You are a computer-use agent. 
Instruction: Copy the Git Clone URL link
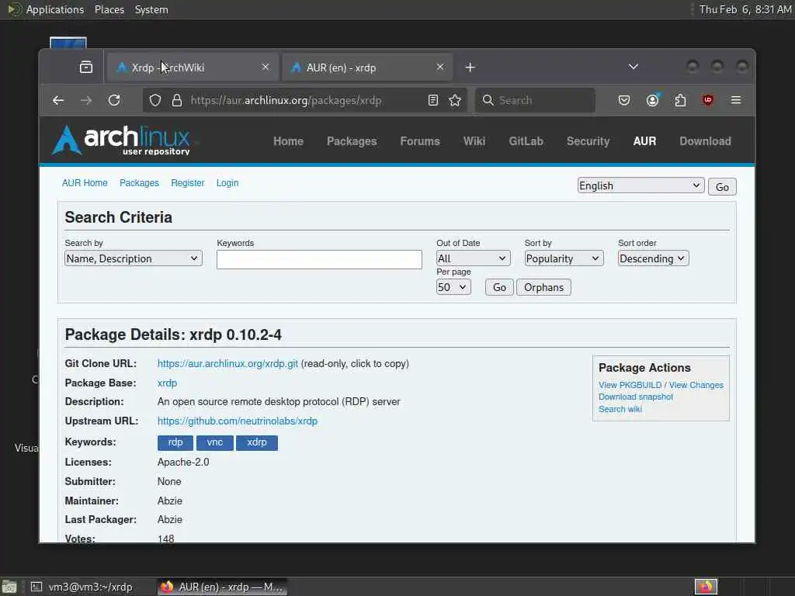click(x=227, y=364)
